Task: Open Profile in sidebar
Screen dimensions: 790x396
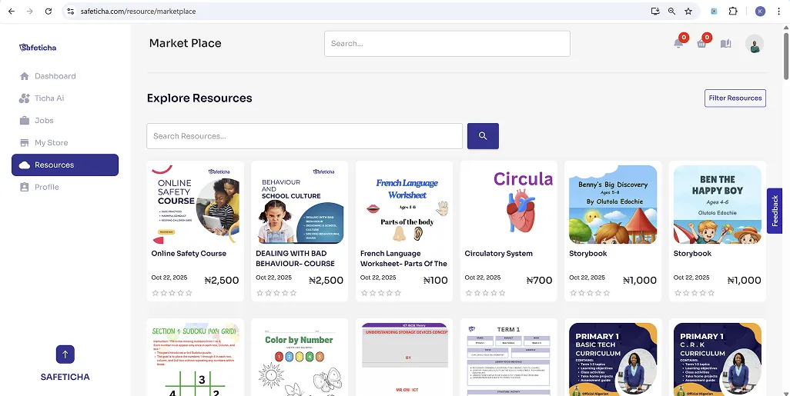Action: pyautogui.click(x=65, y=187)
